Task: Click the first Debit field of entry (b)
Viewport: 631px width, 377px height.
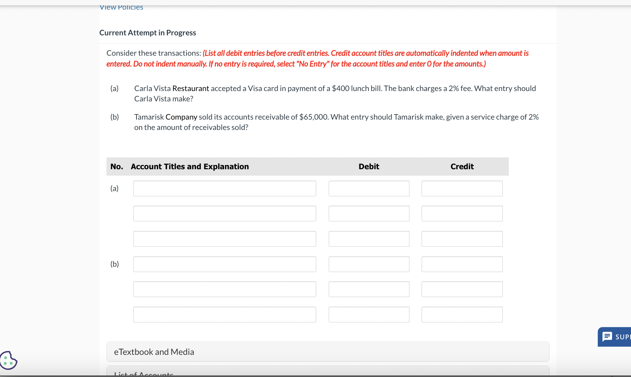Action: pyautogui.click(x=369, y=264)
